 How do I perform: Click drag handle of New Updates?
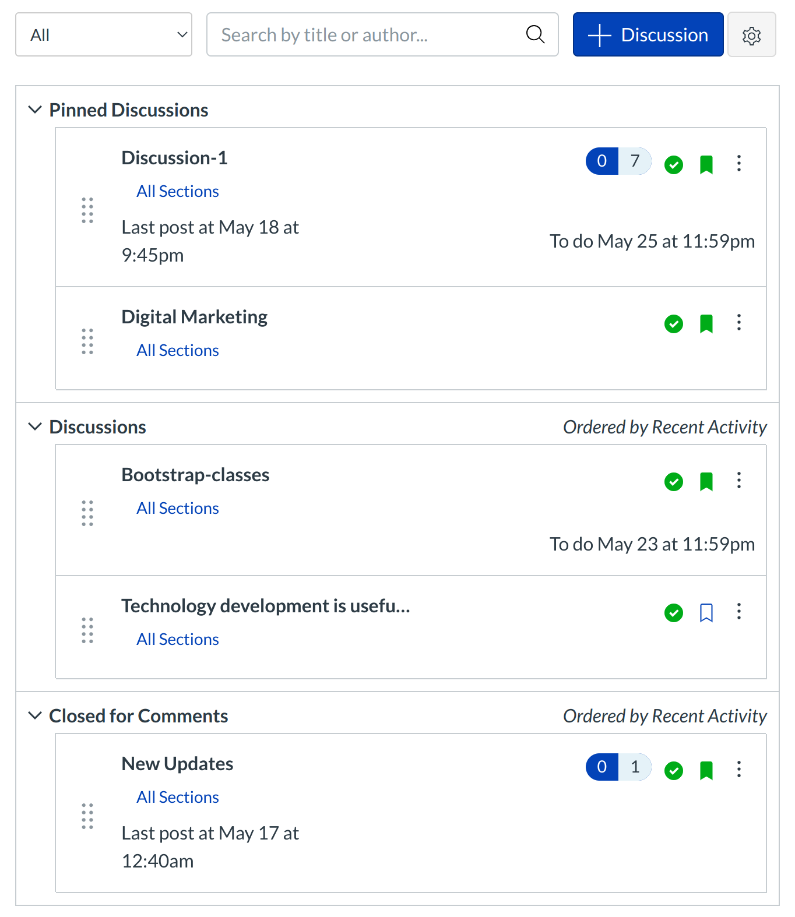click(87, 816)
